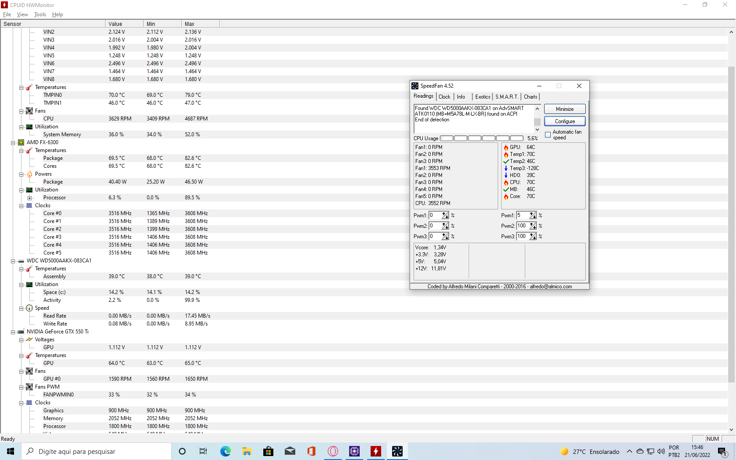This screenshot has width=736, height=460.
Task: Switch to the S.M.A.R.T. tab in SpeedFan
Action: coord(507,97)
